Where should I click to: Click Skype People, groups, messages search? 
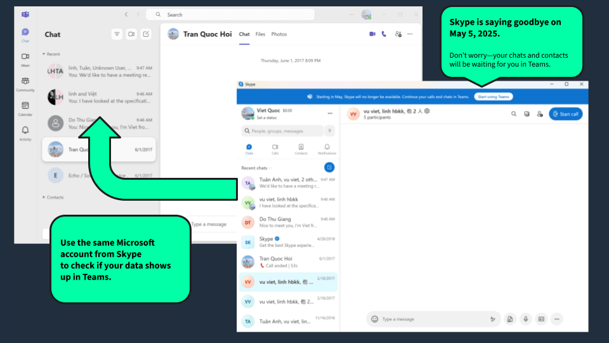point(282,131)
